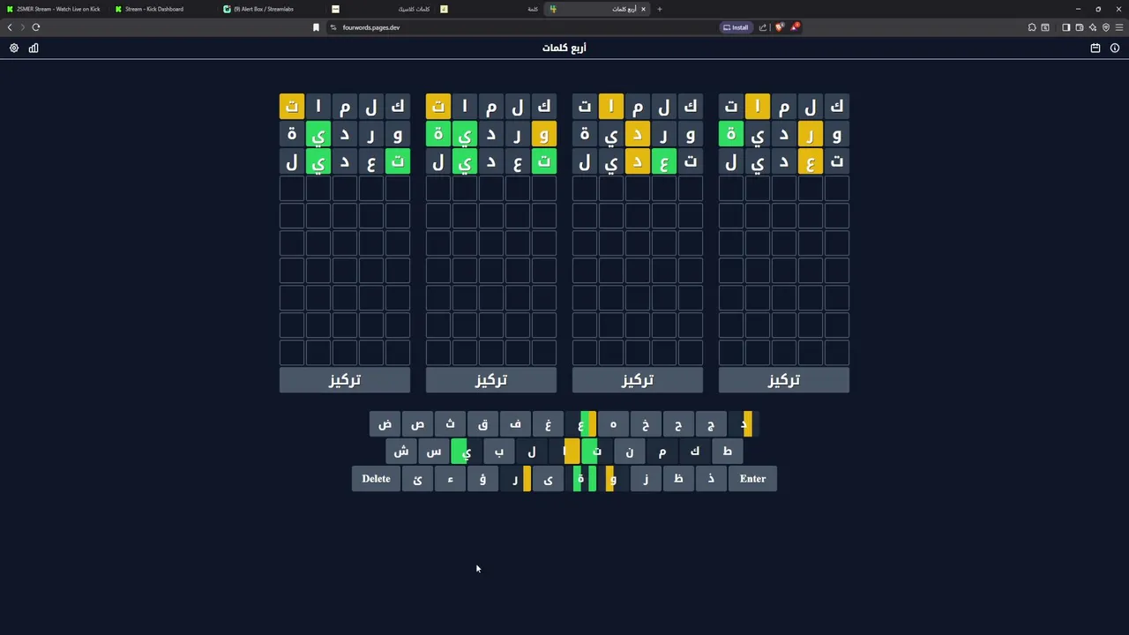
Task: Tap the خ key
Action: [x=646, y=424]
